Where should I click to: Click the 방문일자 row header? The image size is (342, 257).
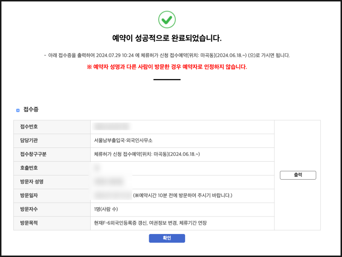coord(29,196)
